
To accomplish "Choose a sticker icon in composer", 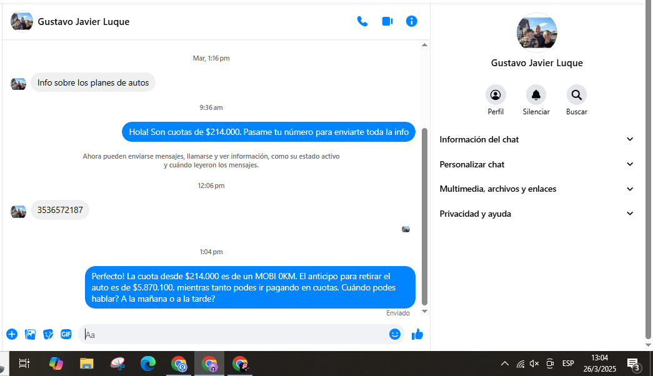I will click(x=48, y=334).
